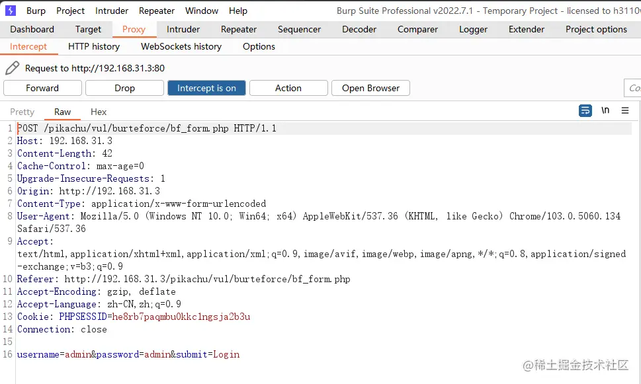The width and height of the screenshot is (641, 384).
Task: Click the Host: 192.168.31.3 header line
Action: [65, 141]
